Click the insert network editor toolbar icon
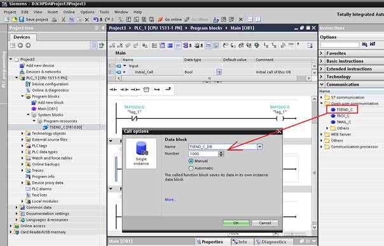Image resolution: width=384 pixels, height=246 pixels. click(113, 45)
